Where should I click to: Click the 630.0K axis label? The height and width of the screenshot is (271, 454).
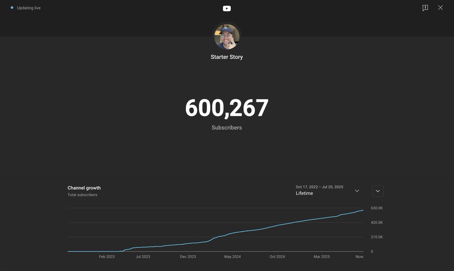[377, 208]
